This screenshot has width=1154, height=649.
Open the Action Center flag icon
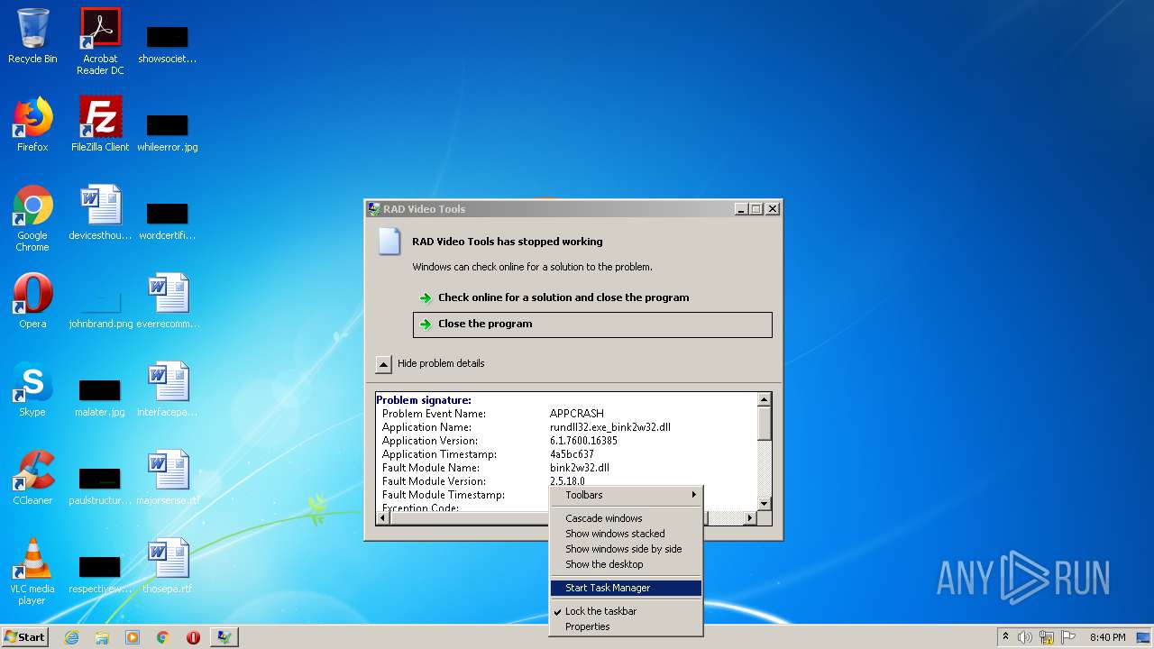pos(1067,637)
